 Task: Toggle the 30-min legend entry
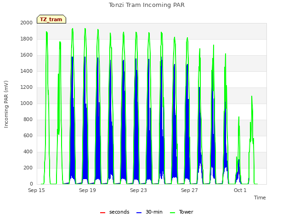coord(149,212)
